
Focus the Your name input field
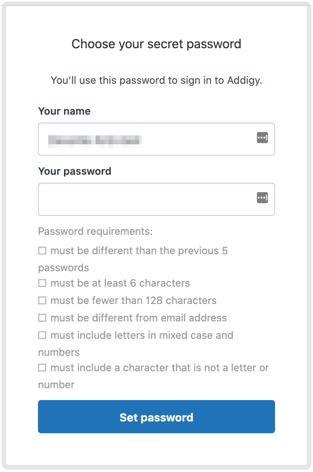156,139
